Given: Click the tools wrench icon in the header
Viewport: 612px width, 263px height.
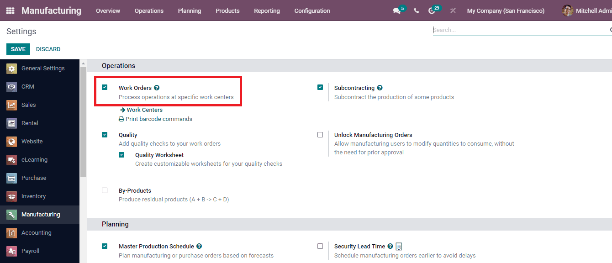Looking at the screenshot, I should [452, 10].
